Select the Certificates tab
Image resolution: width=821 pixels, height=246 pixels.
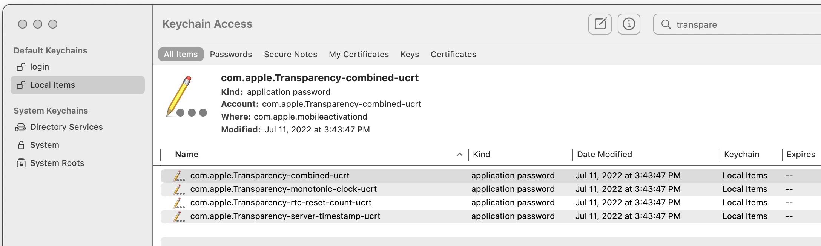(453, 55)
